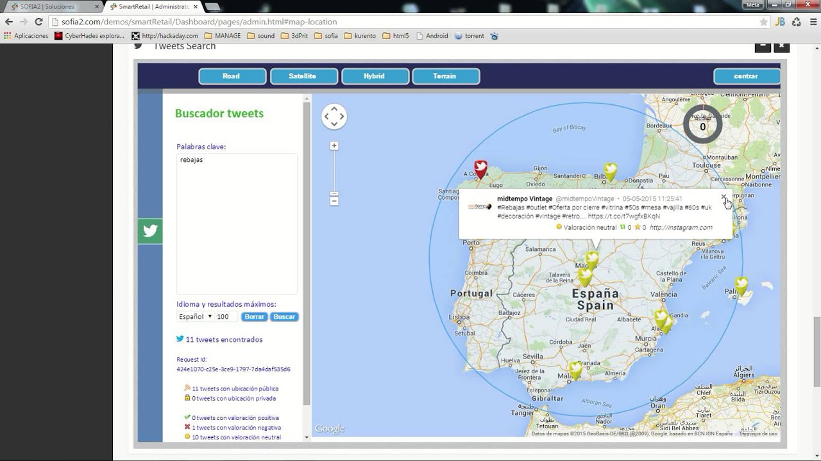Open the Aplicaciones bookmarks shortcut
Viewport: 821px width, 461px height.
pyautogui.click(x=26, y=36)
